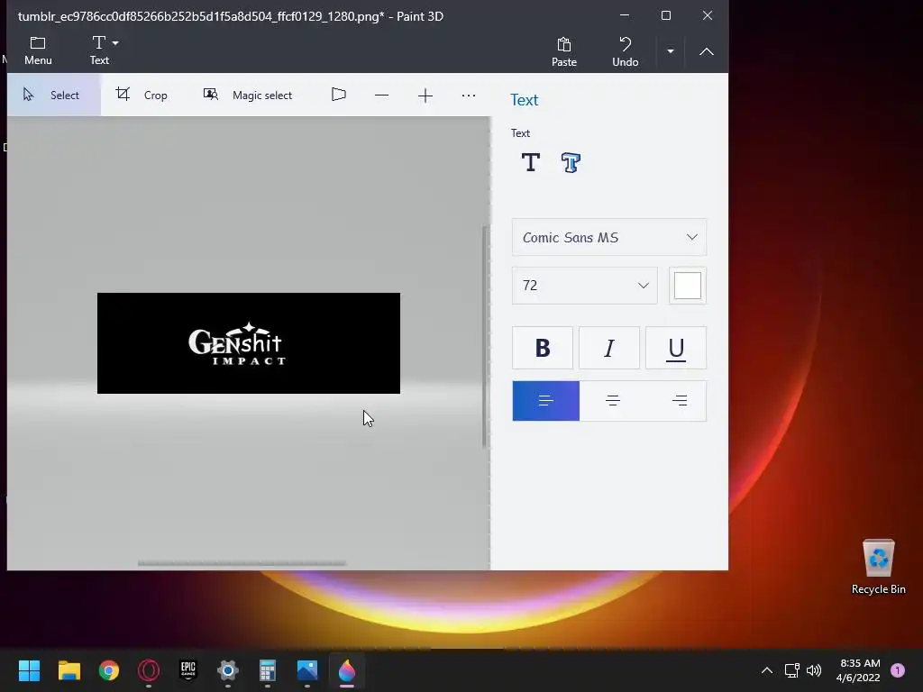This screenshot has width=923, height=692.
Task: Toggle underline formatting
Action: [x=676, y=348]
